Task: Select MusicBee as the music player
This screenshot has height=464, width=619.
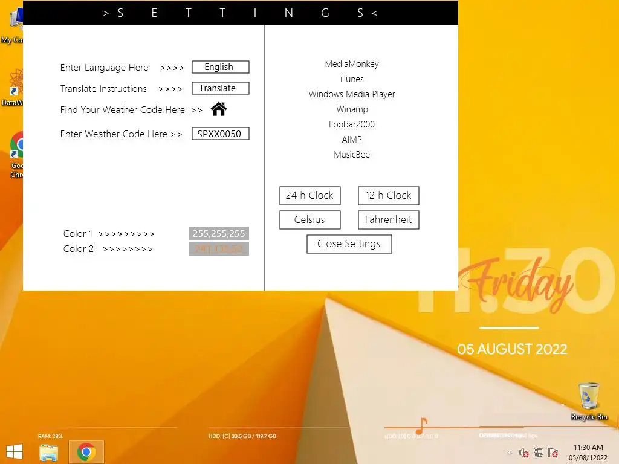Action: 352,155
